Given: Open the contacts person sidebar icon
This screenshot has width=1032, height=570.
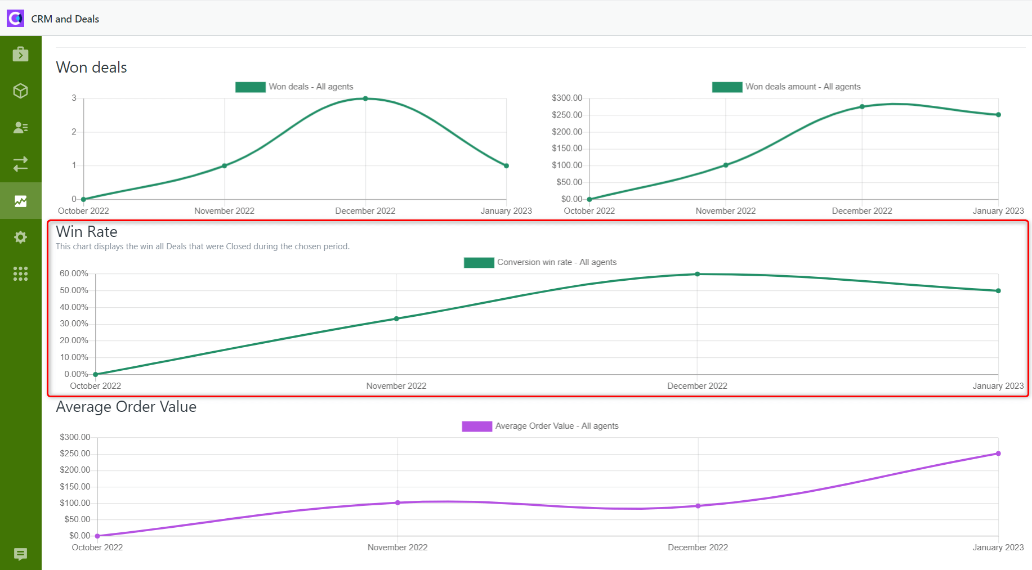Looking at the screenshot, I should (21, 127).
